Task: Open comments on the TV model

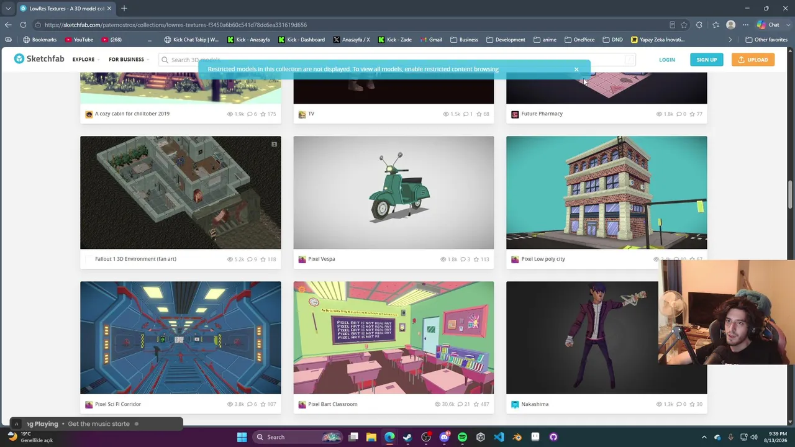Action: tap(466, 114)
